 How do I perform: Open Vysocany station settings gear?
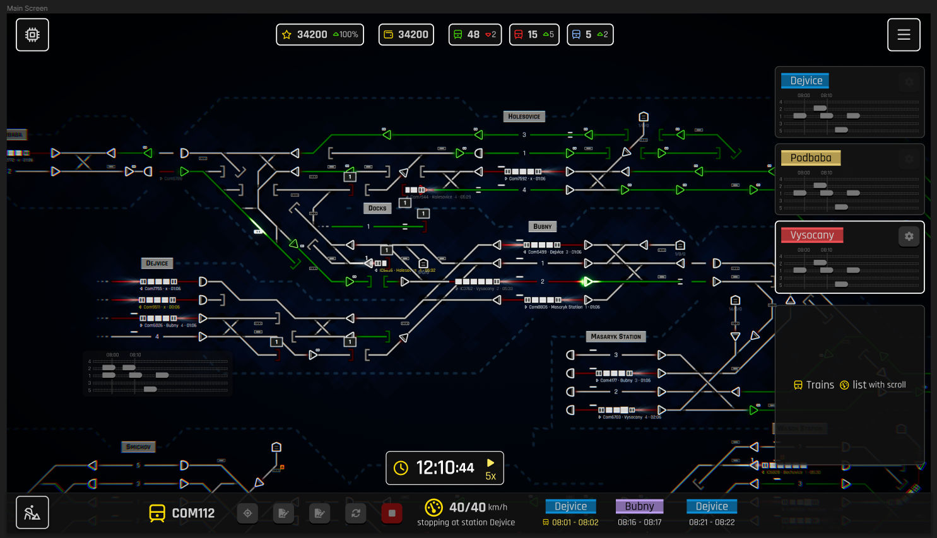tap(909, 236)
